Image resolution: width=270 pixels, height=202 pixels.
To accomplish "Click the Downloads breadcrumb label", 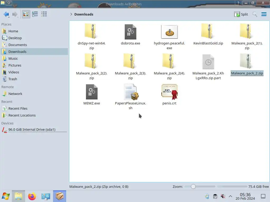I will click(84, 14).
